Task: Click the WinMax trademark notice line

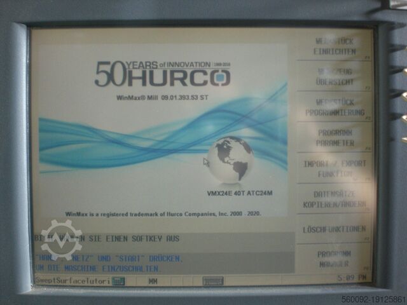Action: click(x=163, y=213)
